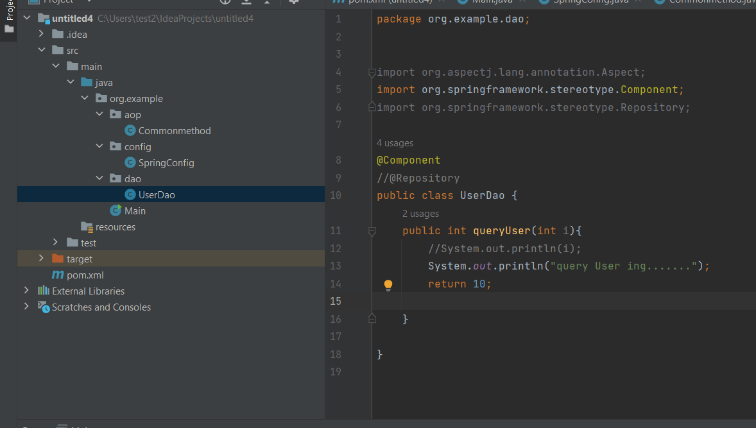Collapse the config package
The image size is (756, 428).
point(99,146)
